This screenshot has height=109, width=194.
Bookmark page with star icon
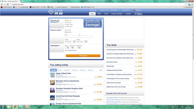tap(186, 4)
